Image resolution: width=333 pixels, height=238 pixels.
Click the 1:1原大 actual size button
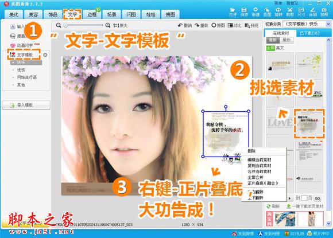tap(120, 25)
